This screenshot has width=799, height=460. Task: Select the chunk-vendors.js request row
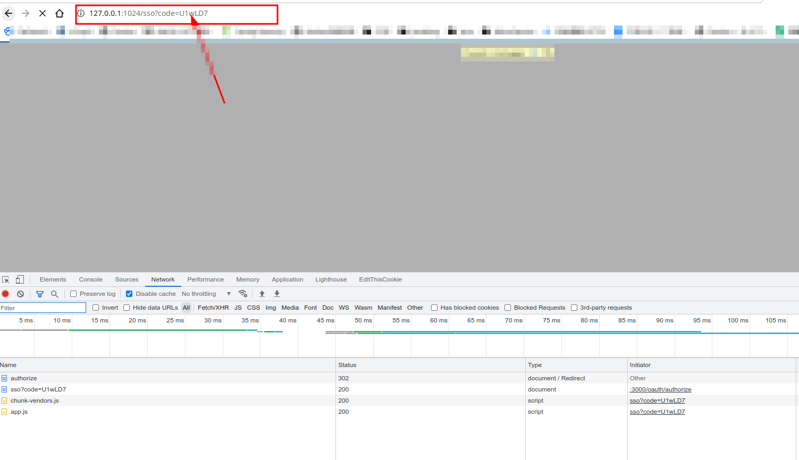(x=399, y=401)
